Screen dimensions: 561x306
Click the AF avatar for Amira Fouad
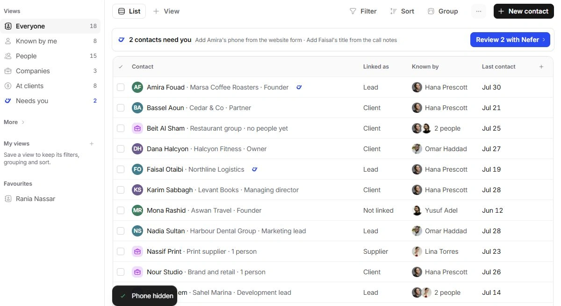point(137,87)
